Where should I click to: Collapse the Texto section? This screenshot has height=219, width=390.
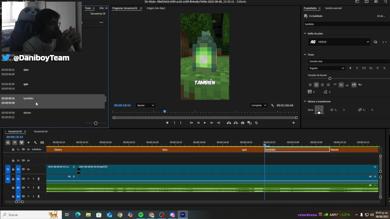coord(305,55)
